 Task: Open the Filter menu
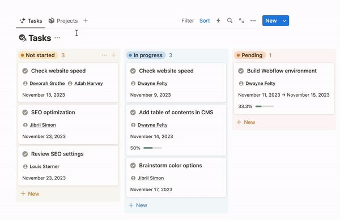click(188, 20)
